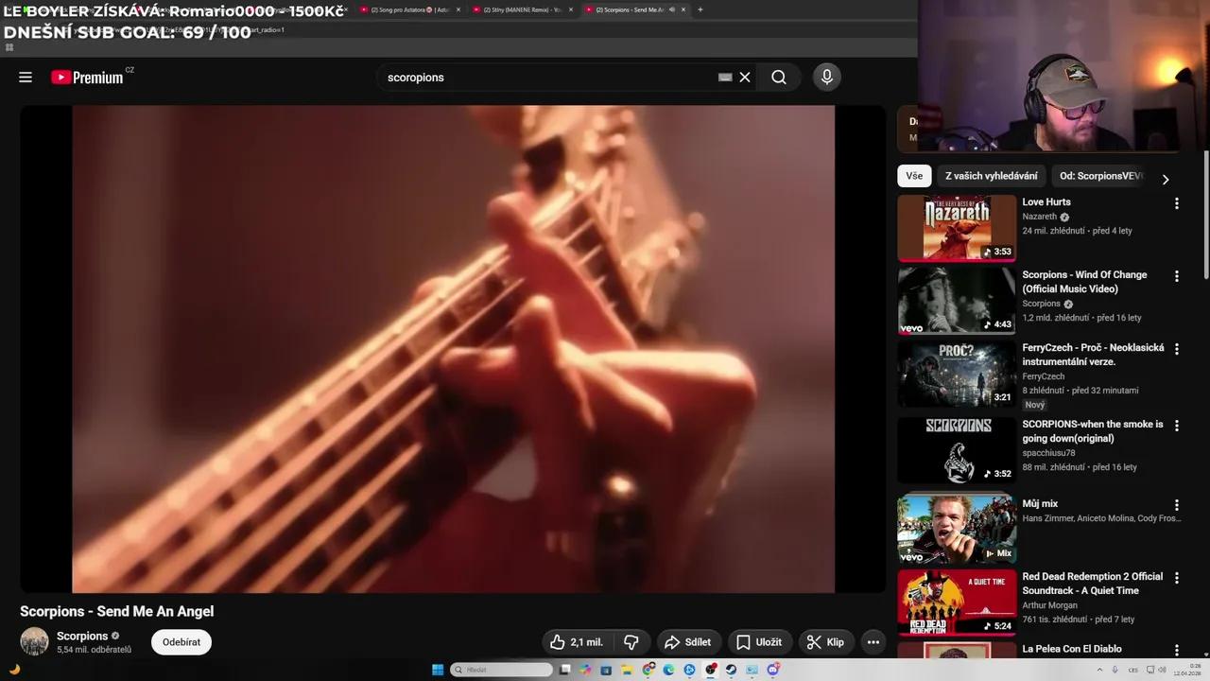The image size is (1210, 681).
Task: Switch to Scorpions - Send Me An Angel tab
Action: tap(629, 9)
